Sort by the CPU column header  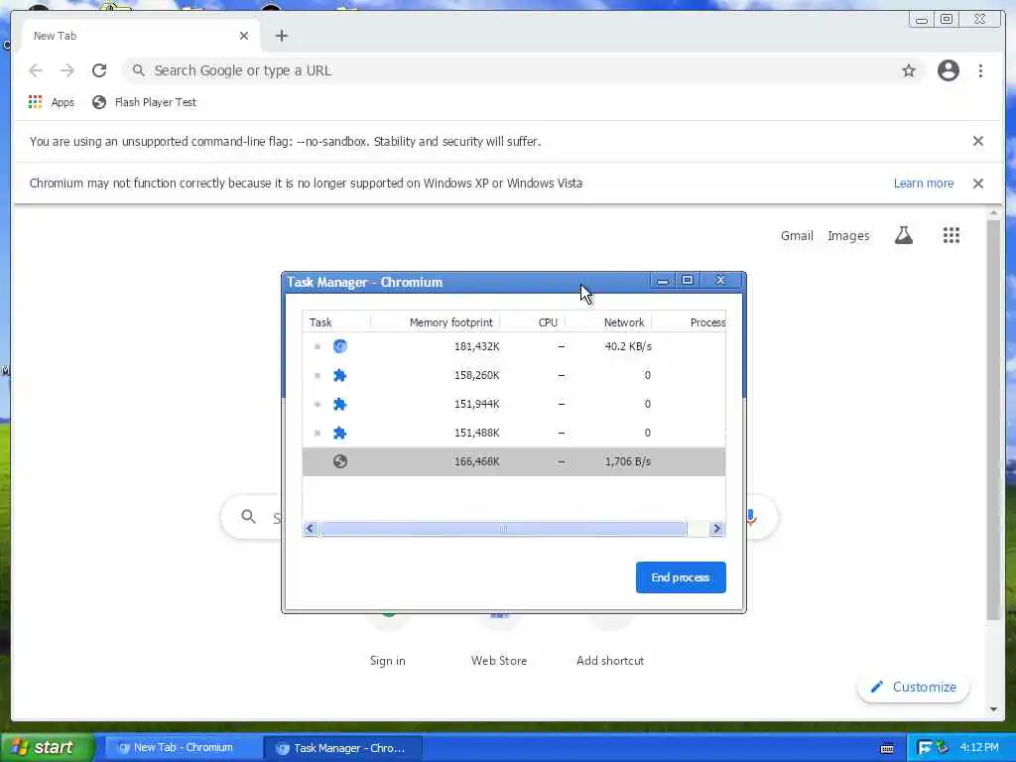[x=533, y=322]
